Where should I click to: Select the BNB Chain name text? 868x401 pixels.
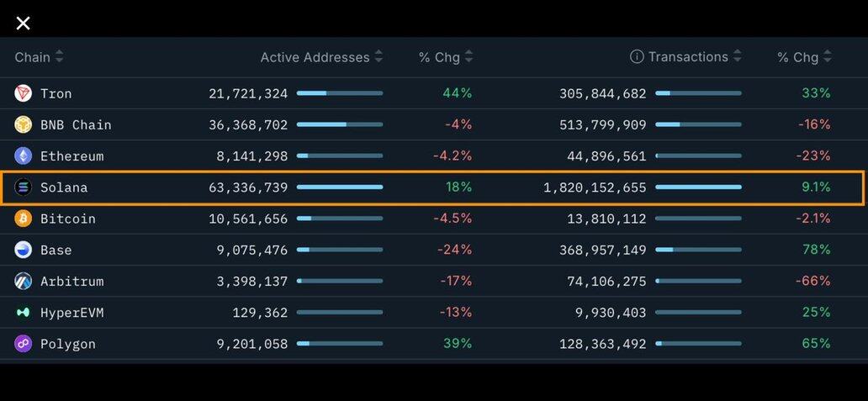click(x=76, y=124)
